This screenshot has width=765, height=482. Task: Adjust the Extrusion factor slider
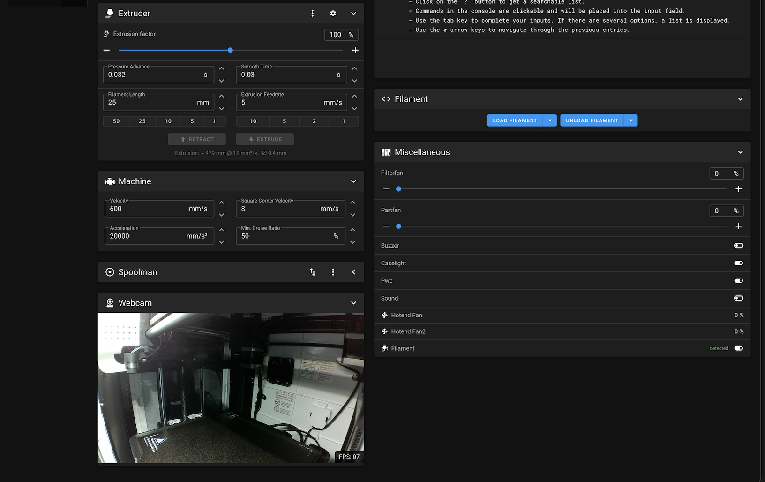coord(231,50)
